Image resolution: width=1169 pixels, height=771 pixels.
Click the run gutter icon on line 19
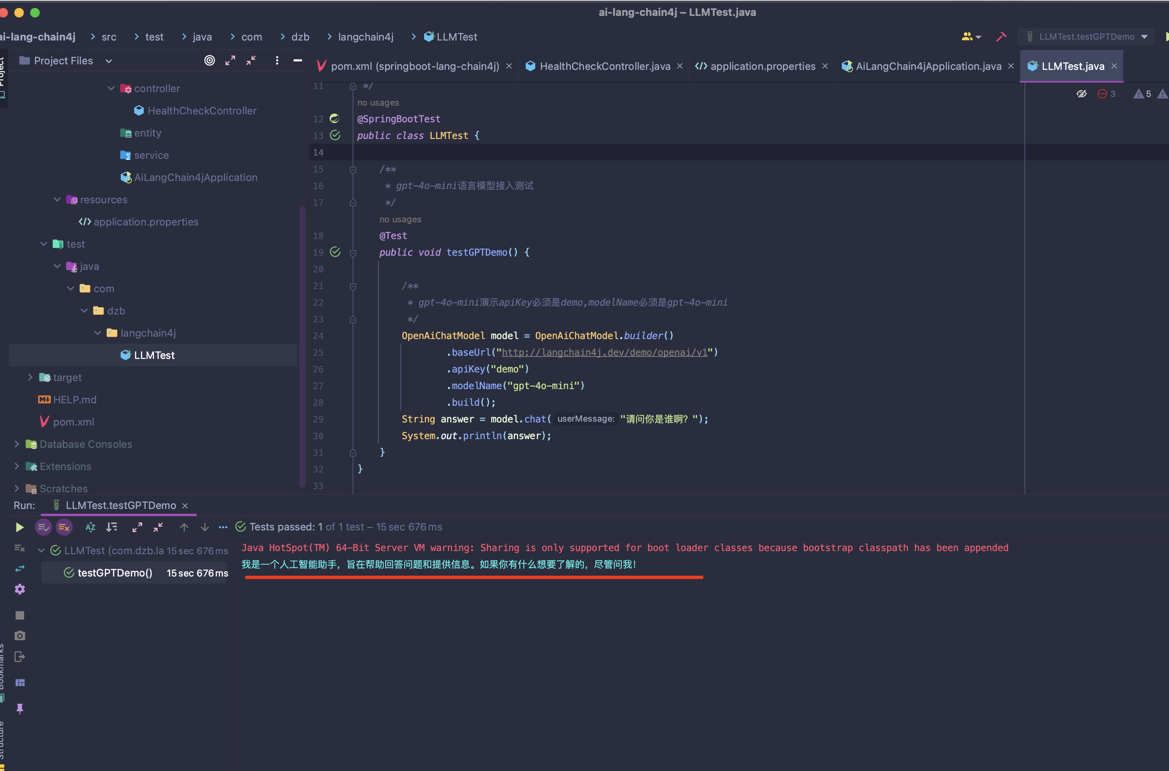[336, 252]
